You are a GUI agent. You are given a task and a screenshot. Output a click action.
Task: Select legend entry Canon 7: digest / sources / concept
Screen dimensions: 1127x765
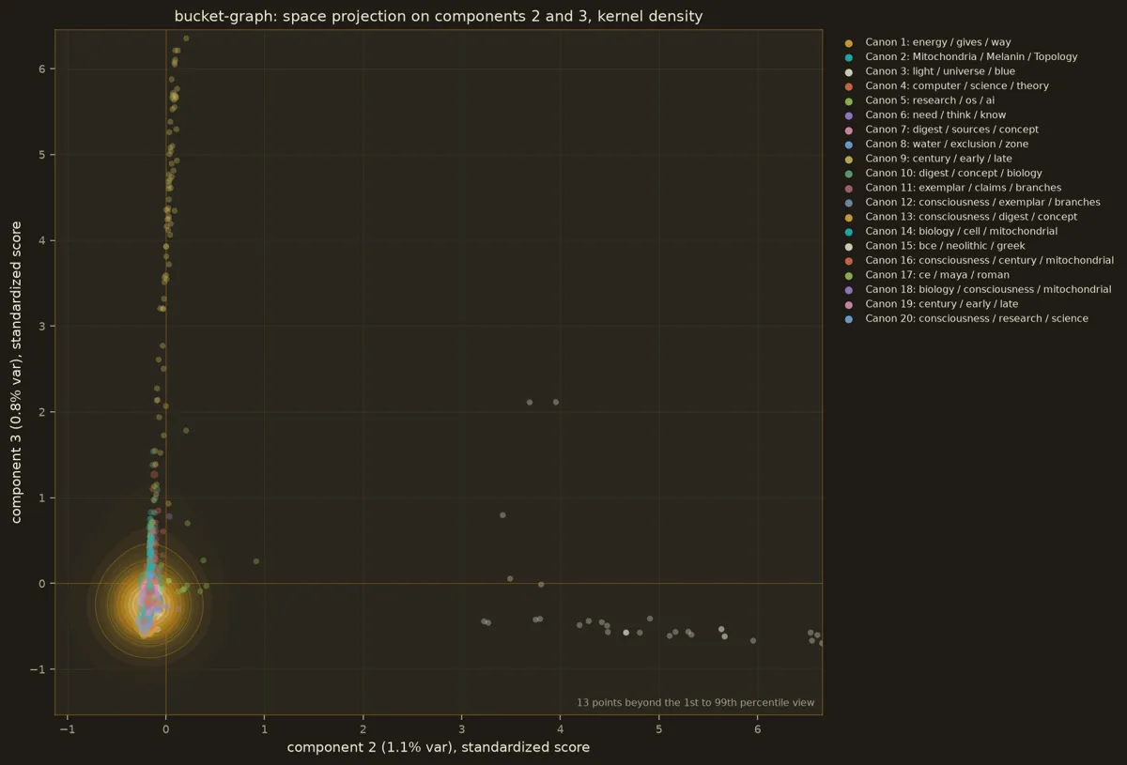951,130
